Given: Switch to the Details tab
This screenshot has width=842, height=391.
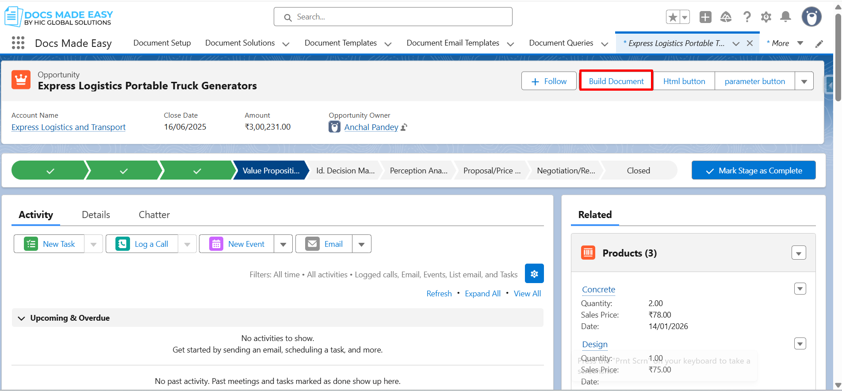Looking at the screenshot, I should click(x=96, y=215).
